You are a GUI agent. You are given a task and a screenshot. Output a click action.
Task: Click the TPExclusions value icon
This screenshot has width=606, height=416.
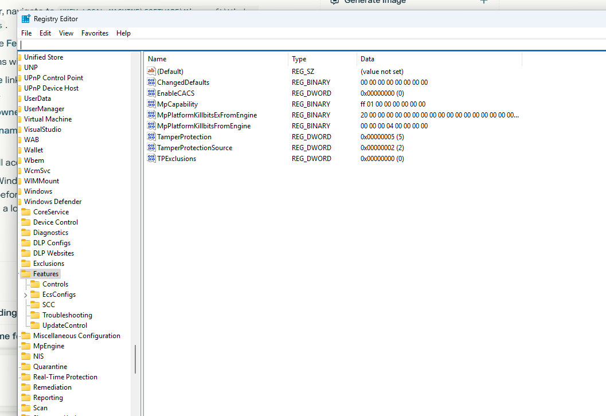coord(151,158)
